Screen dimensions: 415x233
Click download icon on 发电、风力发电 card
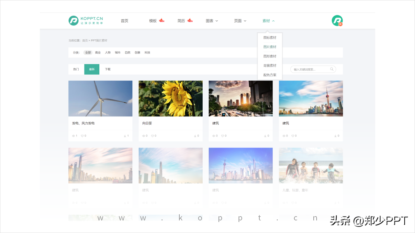click(125, 136)
